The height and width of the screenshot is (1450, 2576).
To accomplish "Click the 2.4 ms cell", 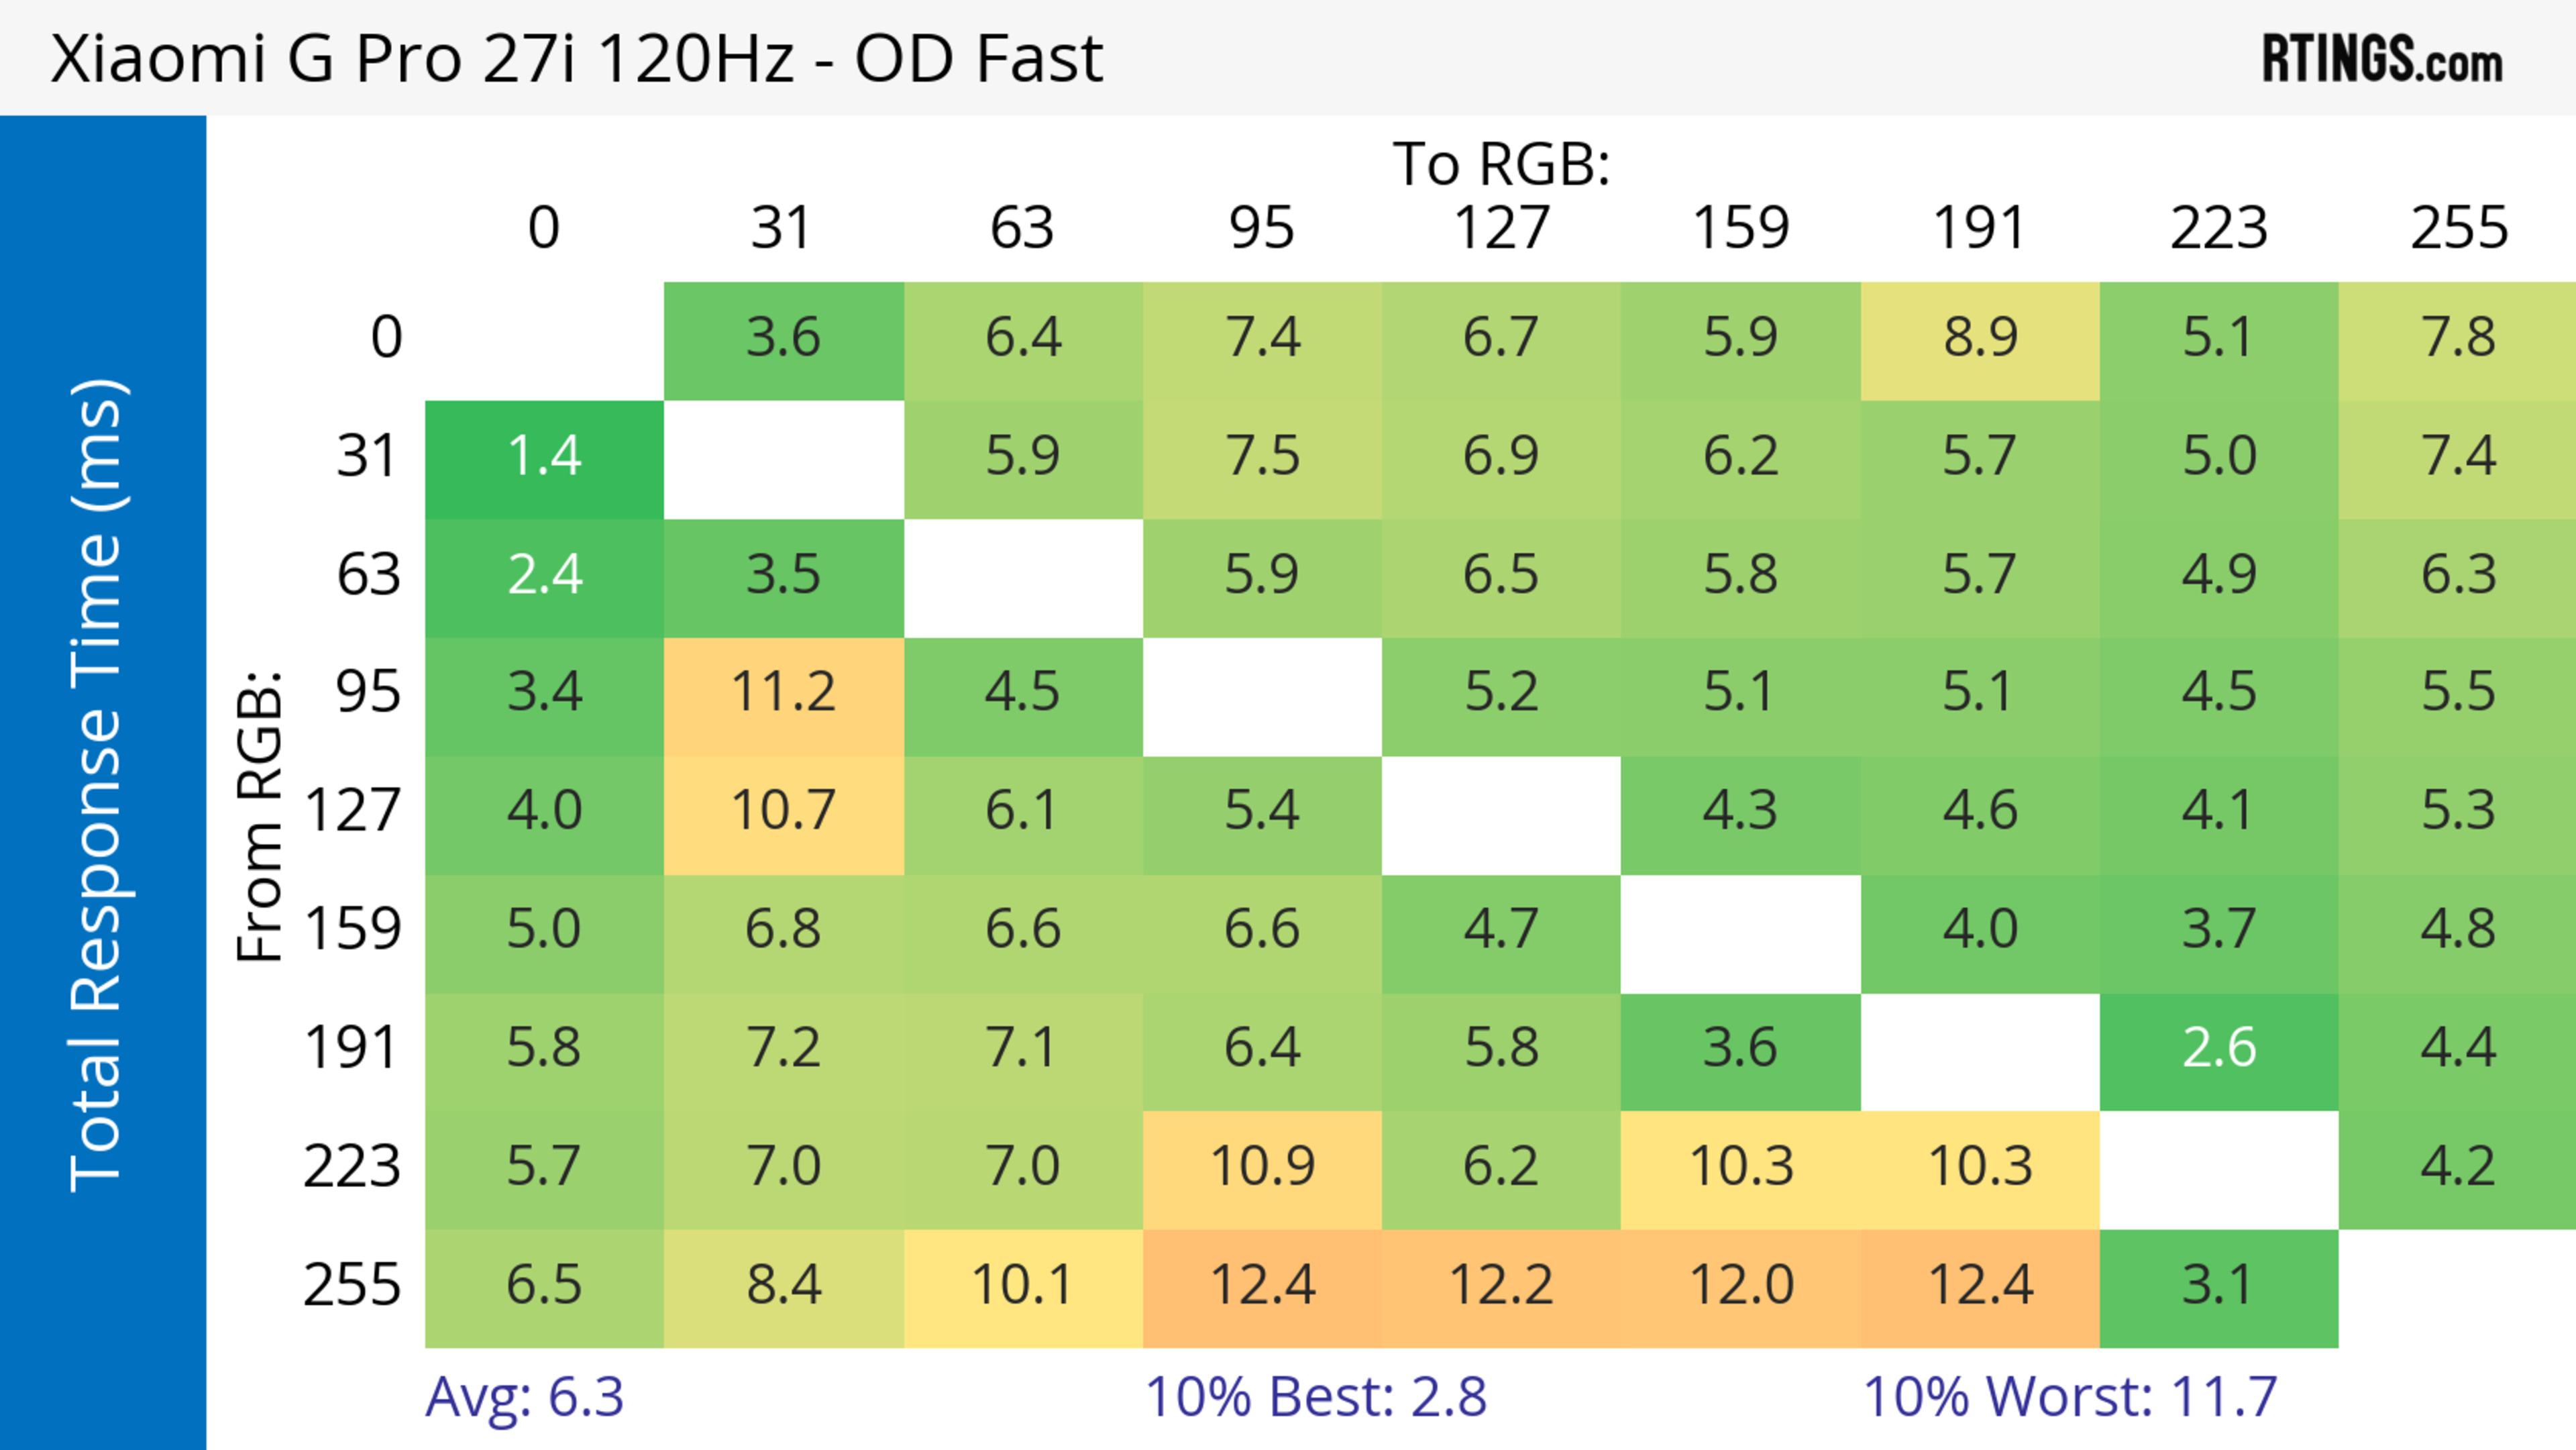I will point(544,574).
